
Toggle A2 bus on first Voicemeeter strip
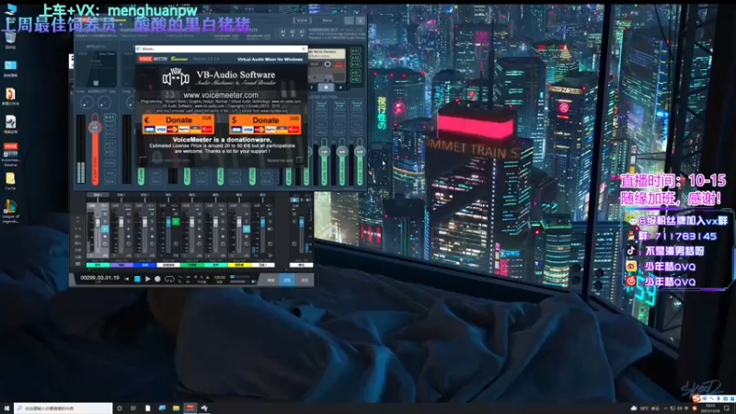[109, 125]
